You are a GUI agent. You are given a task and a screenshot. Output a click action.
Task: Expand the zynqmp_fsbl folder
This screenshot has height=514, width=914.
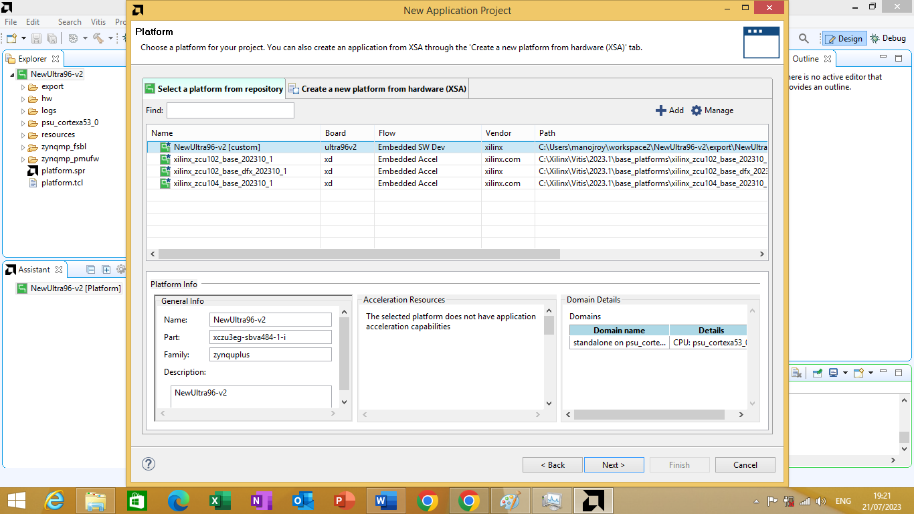[x=23, y=147]
